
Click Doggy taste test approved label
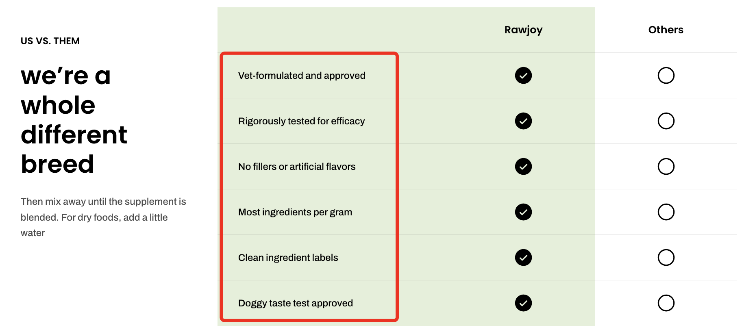click(296, 304)
